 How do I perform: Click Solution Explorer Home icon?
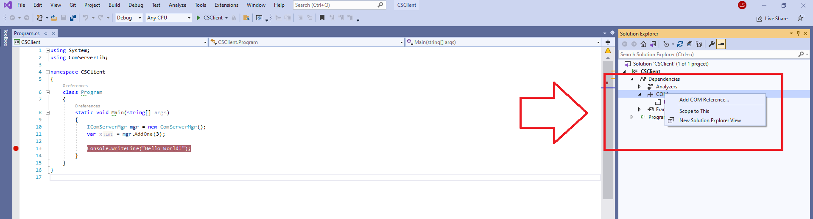point(643,44)
